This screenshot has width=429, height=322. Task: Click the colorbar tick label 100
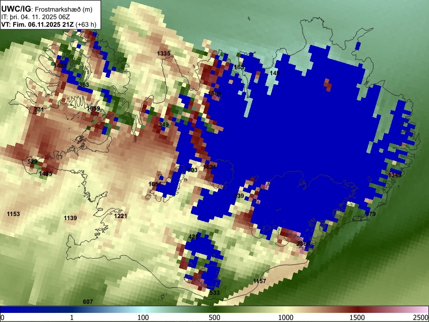click(x=143, y=317)
